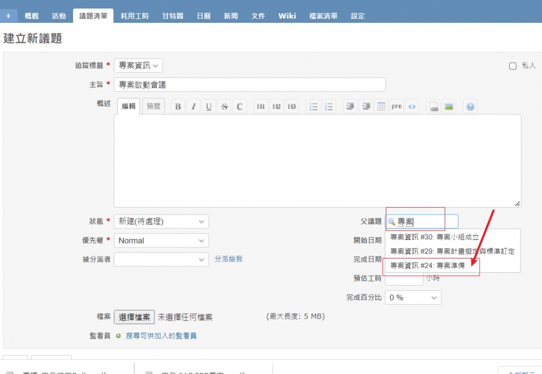Viewport: 542px width, 374px height.
Task: Insert an image into the description
Action: coord(448,106)
